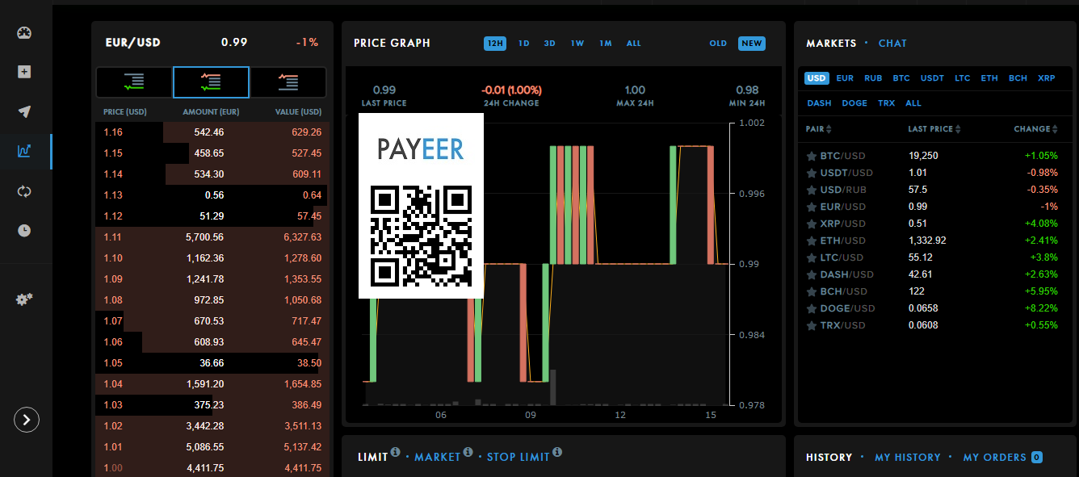Filter markets by BTC

[901, 78]
